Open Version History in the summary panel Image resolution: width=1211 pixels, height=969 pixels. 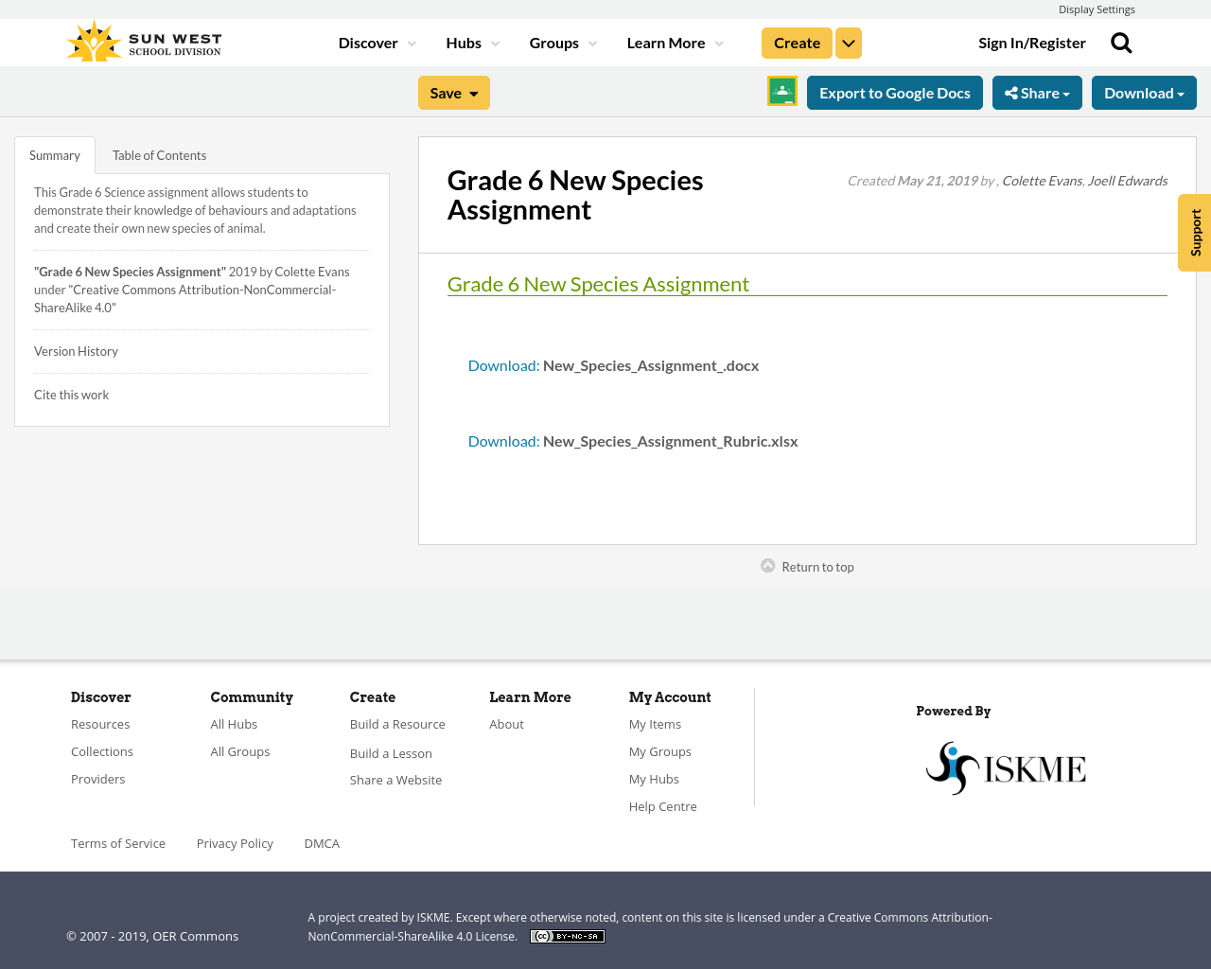point(76,351)
